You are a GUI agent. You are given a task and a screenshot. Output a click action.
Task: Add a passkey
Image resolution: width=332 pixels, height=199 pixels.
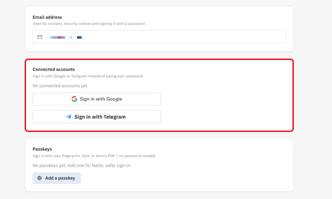(x=57, y=178)
